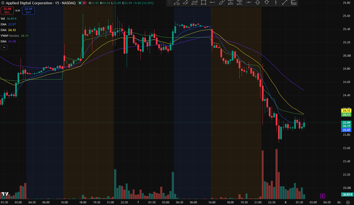Choose the short position tool
354x205 pixels.
click(x=240, y=3)
